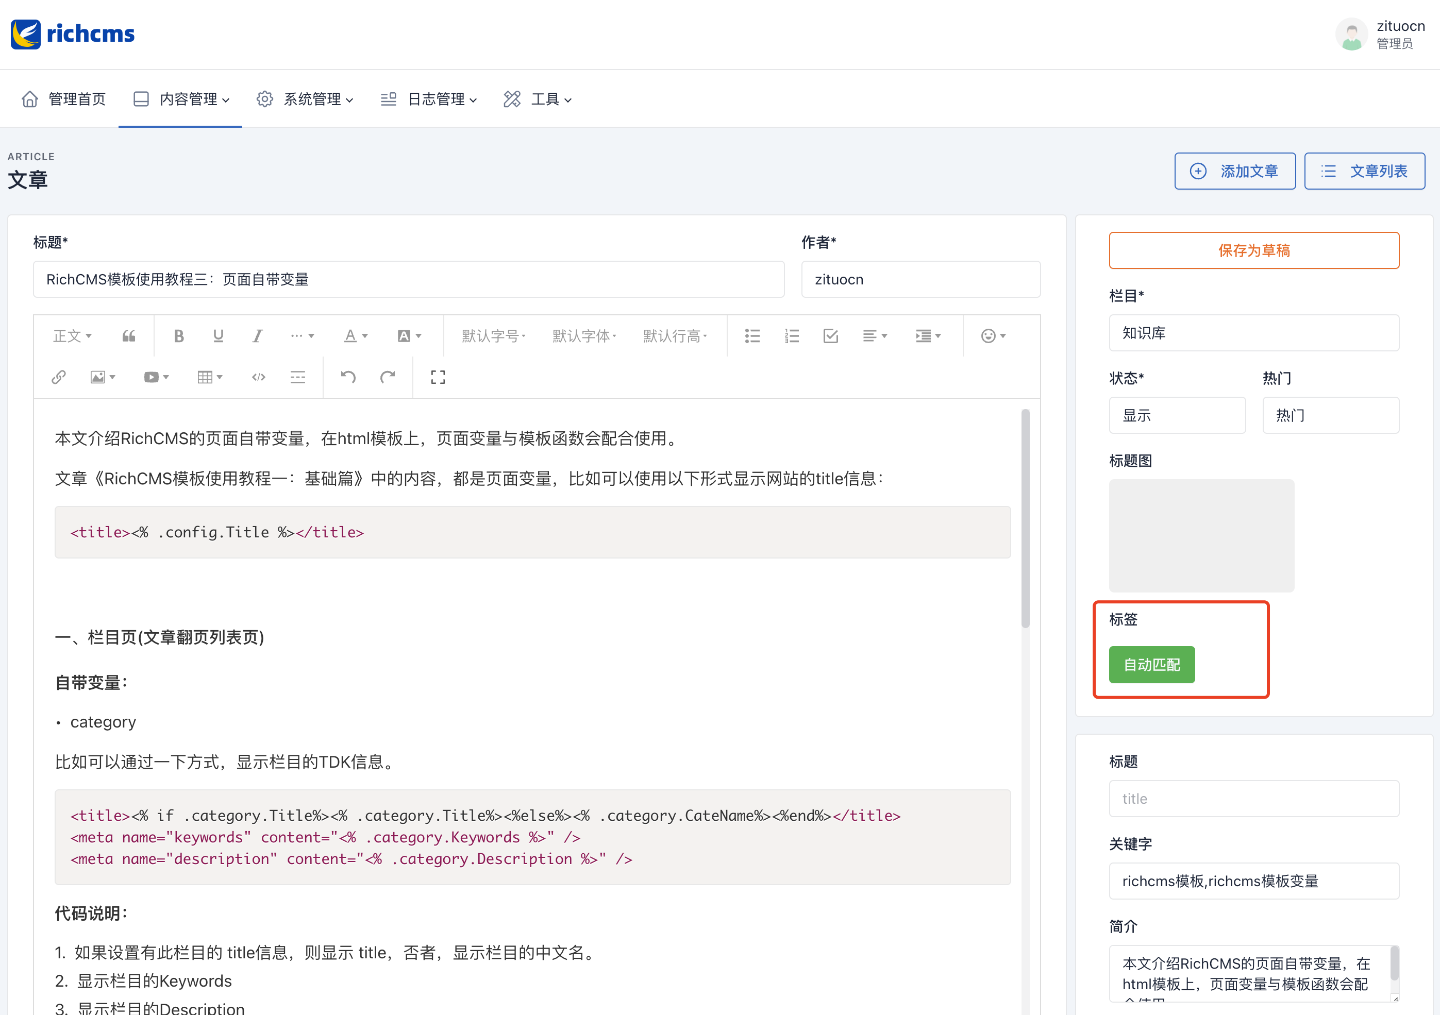Open the text alignment options

pyautogui.click(x=875, y=336)
